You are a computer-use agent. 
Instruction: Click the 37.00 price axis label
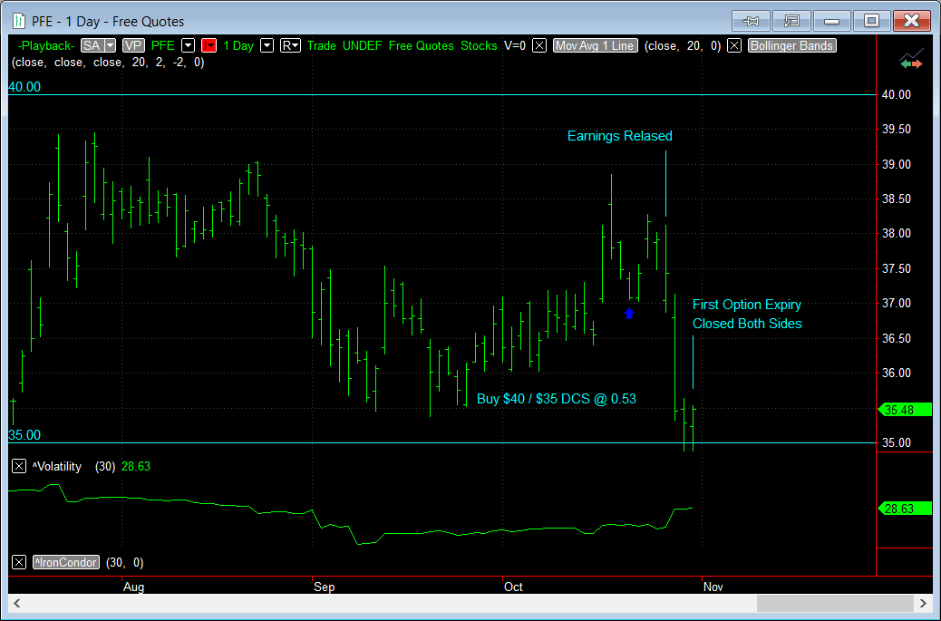tap(896, 304)
